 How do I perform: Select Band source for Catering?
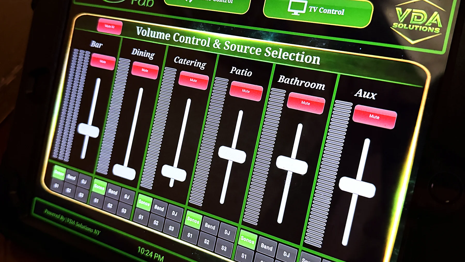[159, 208]
